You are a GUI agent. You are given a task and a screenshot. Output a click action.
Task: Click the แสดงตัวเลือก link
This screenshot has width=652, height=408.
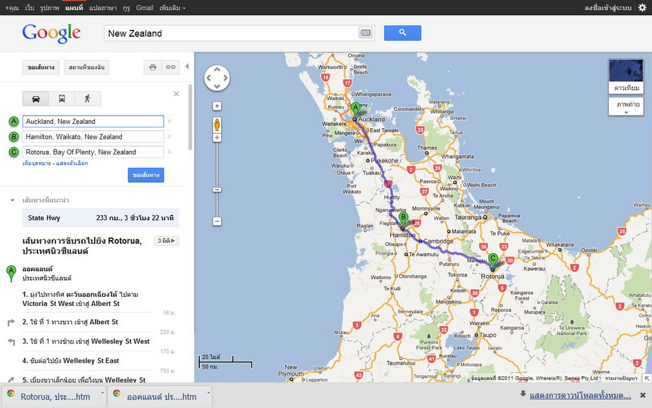pos(72,163)
